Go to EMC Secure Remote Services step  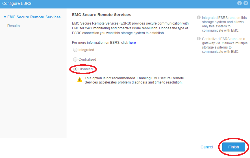point(34,17)
